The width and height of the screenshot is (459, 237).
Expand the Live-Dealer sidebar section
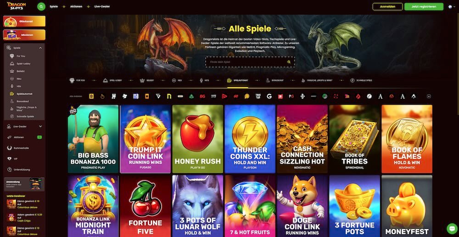click(40, 126)
